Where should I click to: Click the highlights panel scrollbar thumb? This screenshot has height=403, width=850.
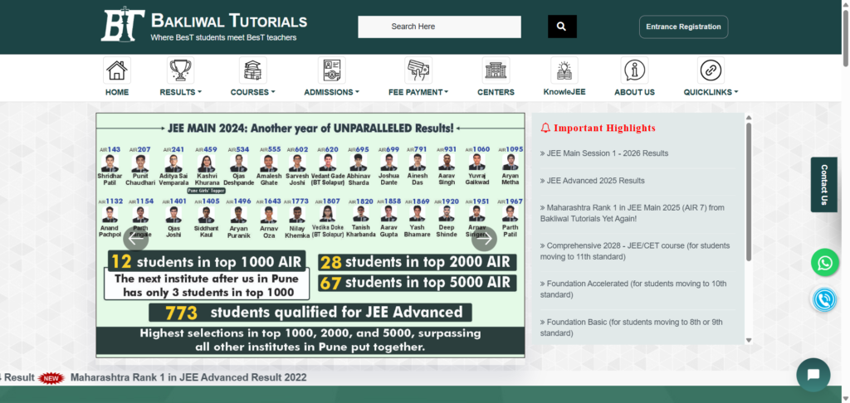749,191
